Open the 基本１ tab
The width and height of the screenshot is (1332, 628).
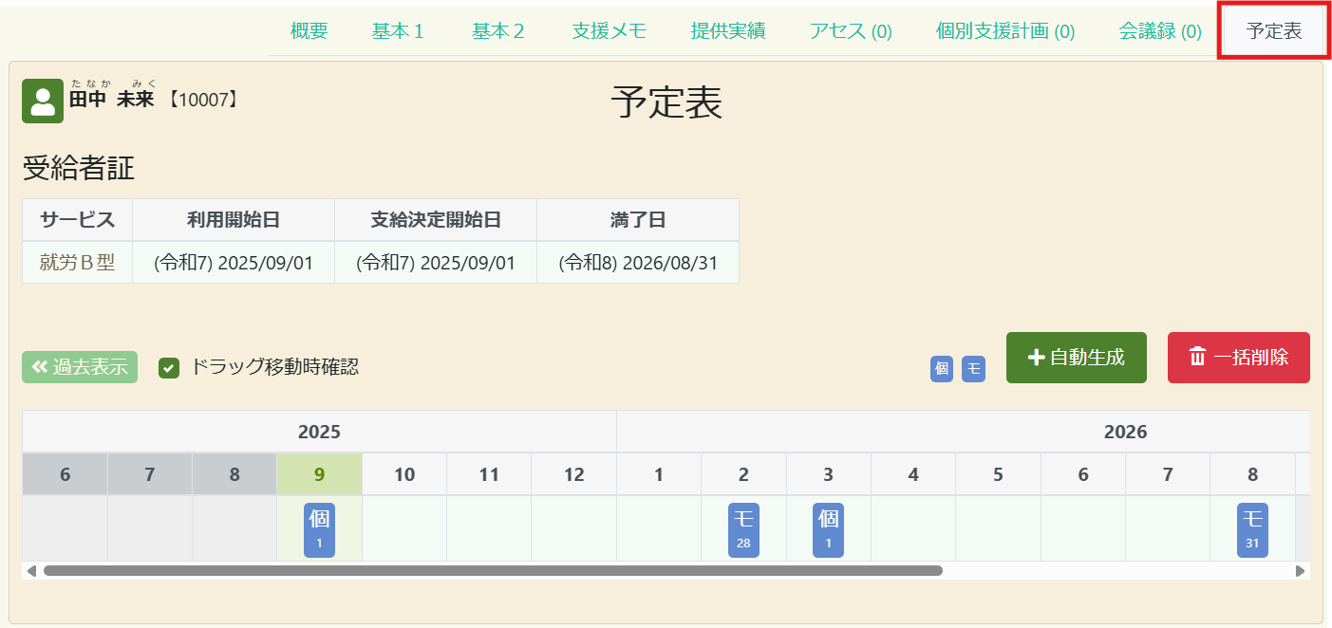coord(399,31)
